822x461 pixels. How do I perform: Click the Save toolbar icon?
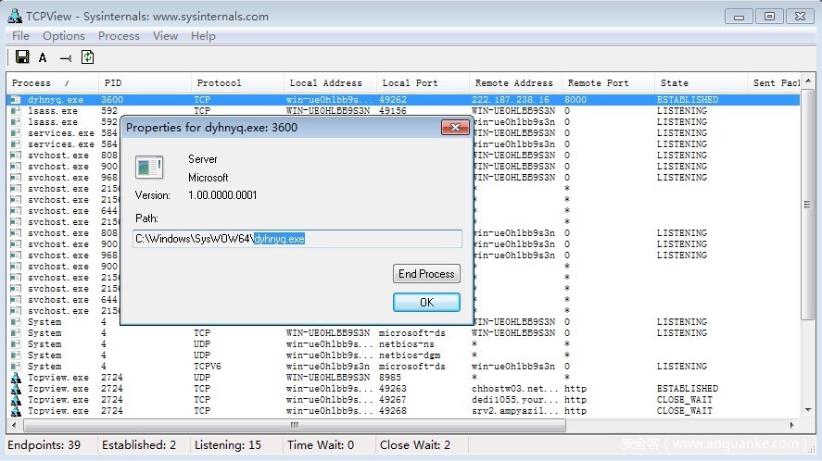pos(22,57)
